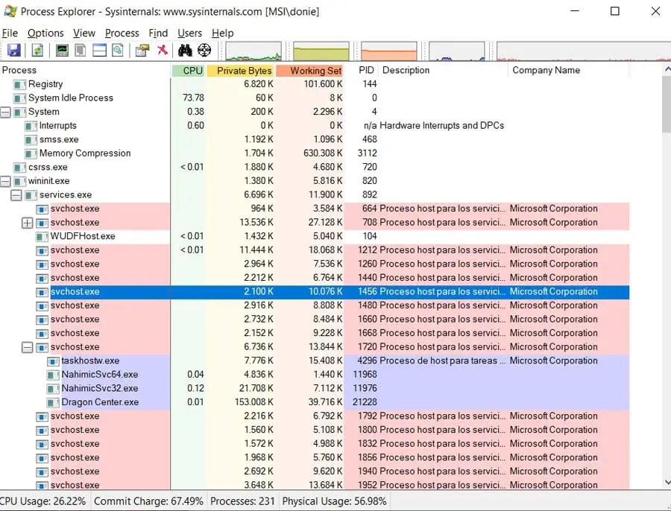Collapse the services.exe tree node
671x511 pixels.
pos(16,195)
